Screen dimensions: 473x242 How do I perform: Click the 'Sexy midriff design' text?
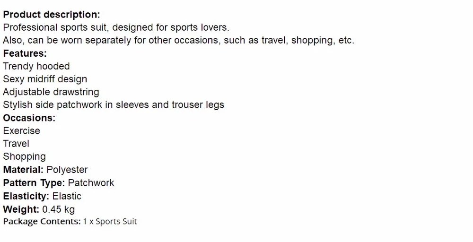45,79
